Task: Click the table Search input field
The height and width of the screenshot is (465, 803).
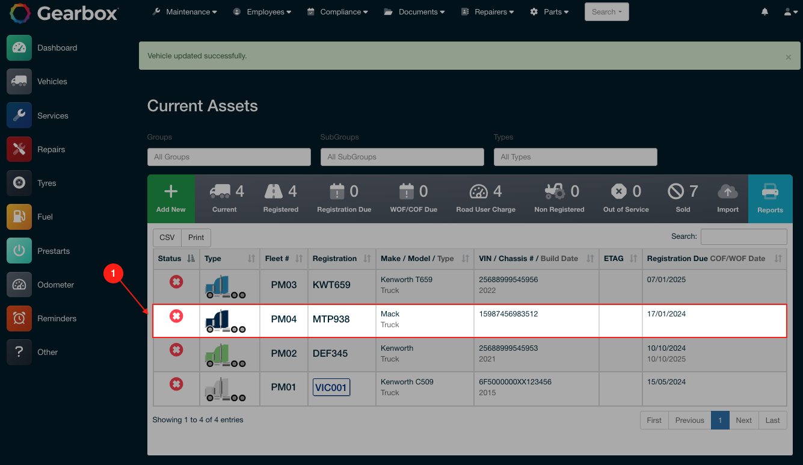Action: tap(743, 237)
